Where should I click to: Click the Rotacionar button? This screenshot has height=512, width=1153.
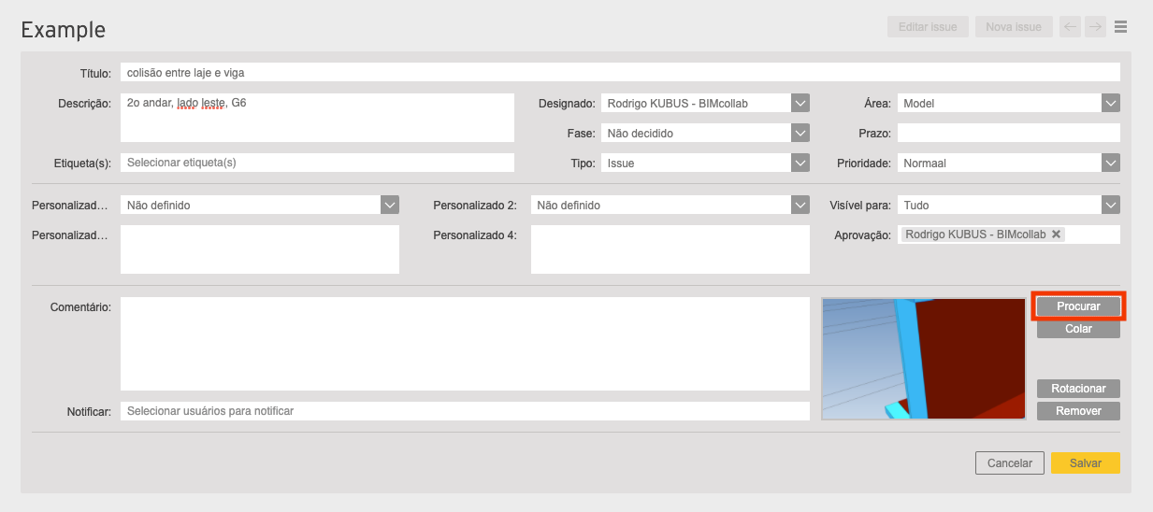[1078, 389]
